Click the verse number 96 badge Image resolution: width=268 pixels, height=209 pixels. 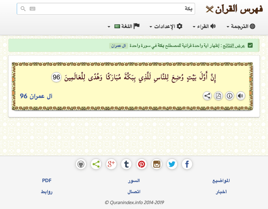tap(56, 77)
